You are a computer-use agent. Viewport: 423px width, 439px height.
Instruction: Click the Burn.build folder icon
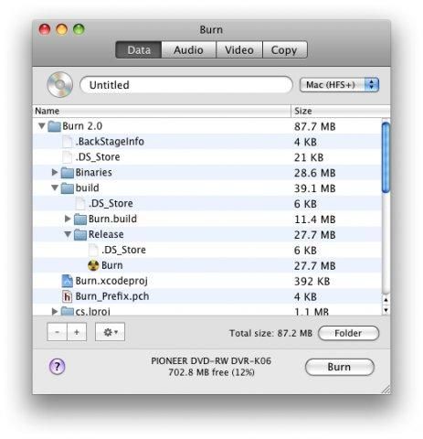tap(80, 219)
